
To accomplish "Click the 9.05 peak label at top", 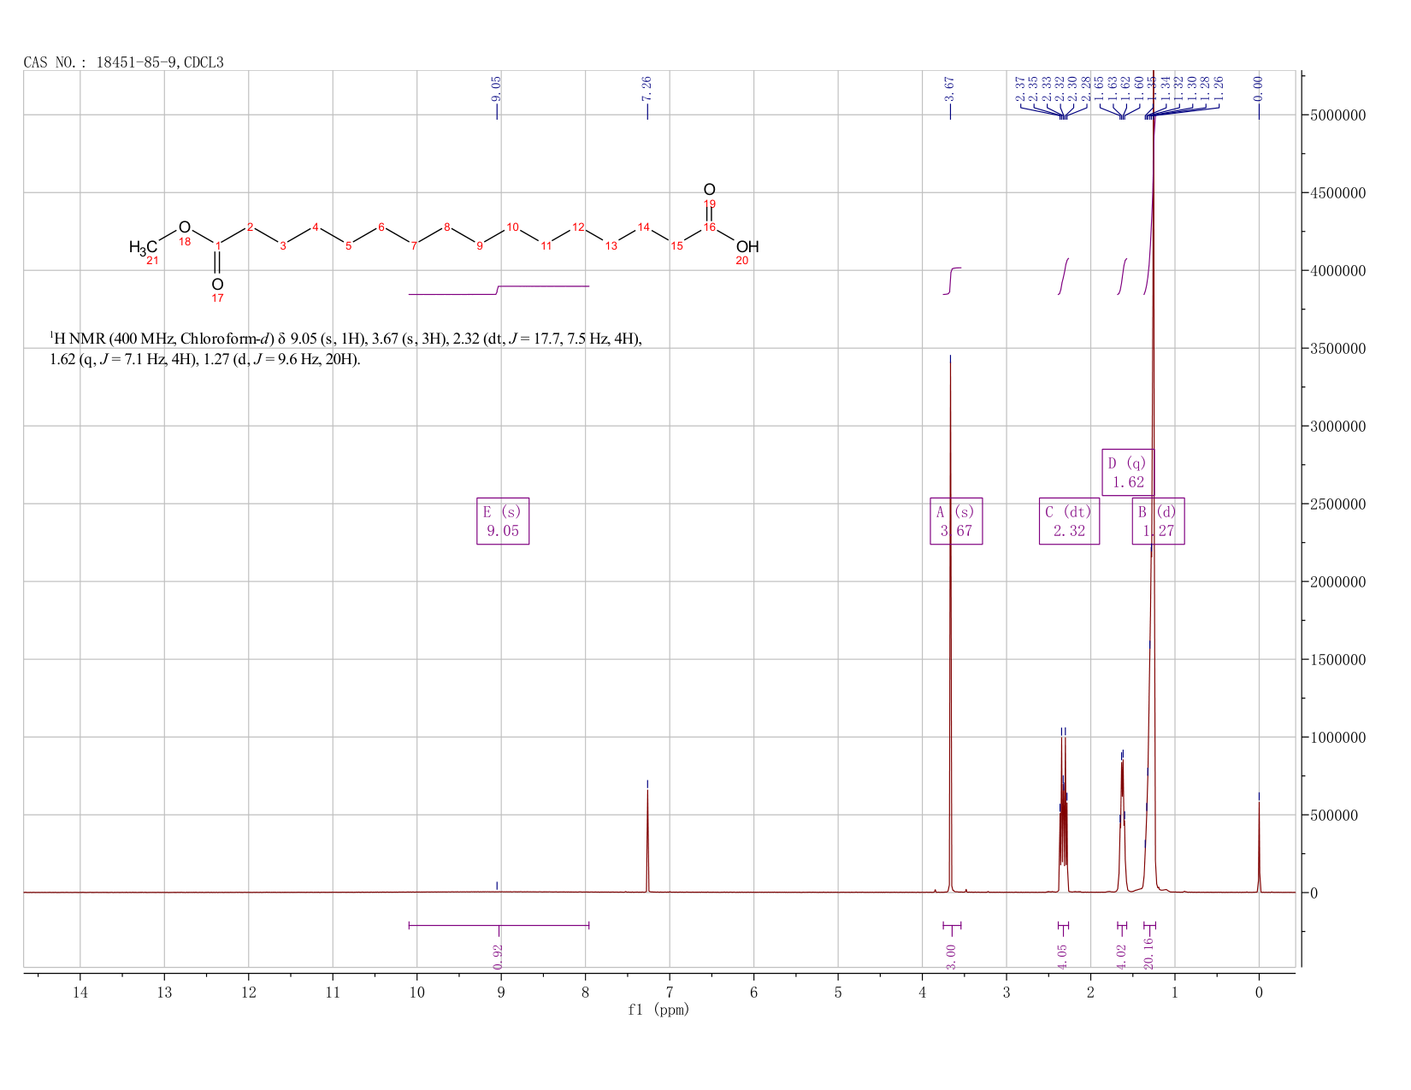I will pyautogui.click(x=497, y=89).
